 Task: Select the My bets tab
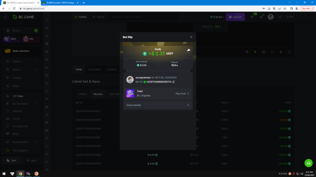click(x=98, y=94)
